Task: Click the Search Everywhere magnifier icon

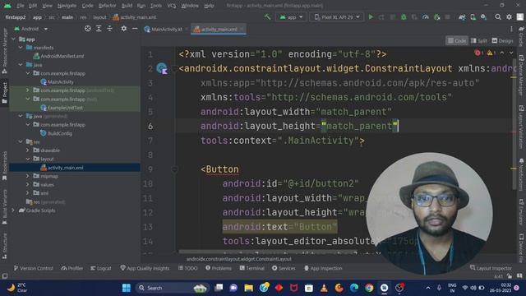Action: (x=498, y=16)
